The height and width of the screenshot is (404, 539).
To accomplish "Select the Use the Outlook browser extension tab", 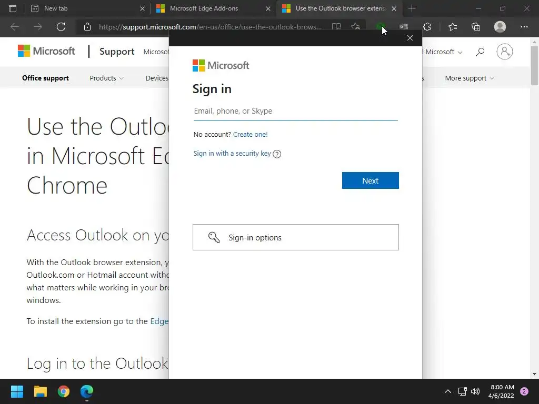I will point(339,8).
